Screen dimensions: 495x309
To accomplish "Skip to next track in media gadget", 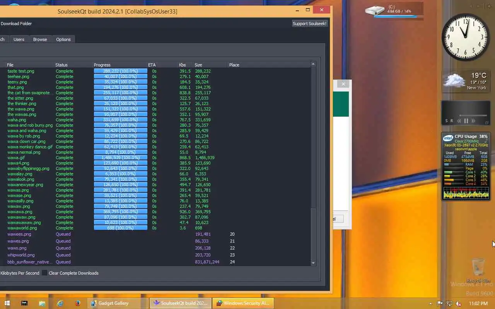I will click(x=473, y=121).
